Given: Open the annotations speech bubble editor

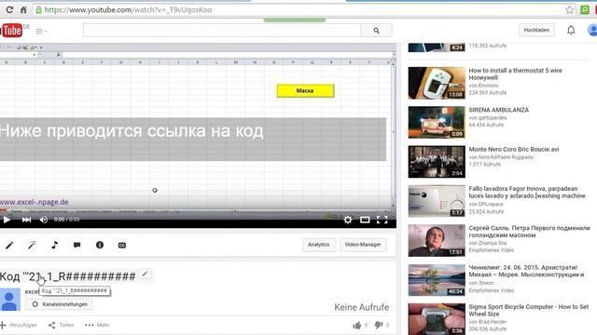Looking at the screenshot, I should coord(76,245).
